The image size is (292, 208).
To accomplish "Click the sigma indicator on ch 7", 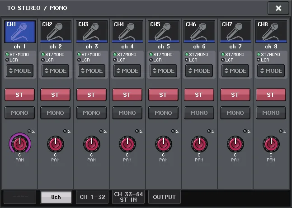I will (x=247, y=131).
